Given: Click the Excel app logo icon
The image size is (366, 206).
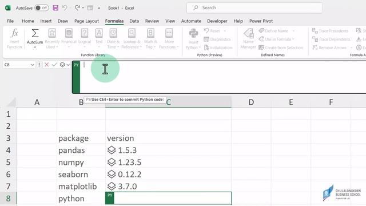Looking at the screenshot, I should tap(7, 8).
